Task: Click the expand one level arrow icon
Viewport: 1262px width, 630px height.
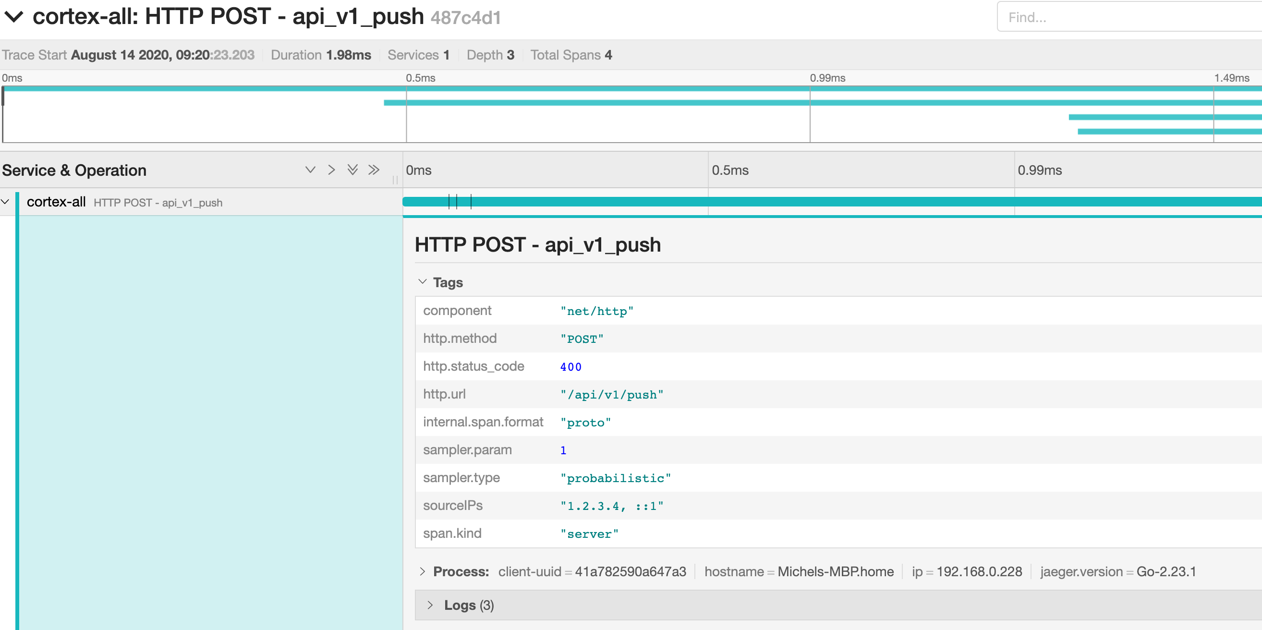Action: (x=310, y=170)
